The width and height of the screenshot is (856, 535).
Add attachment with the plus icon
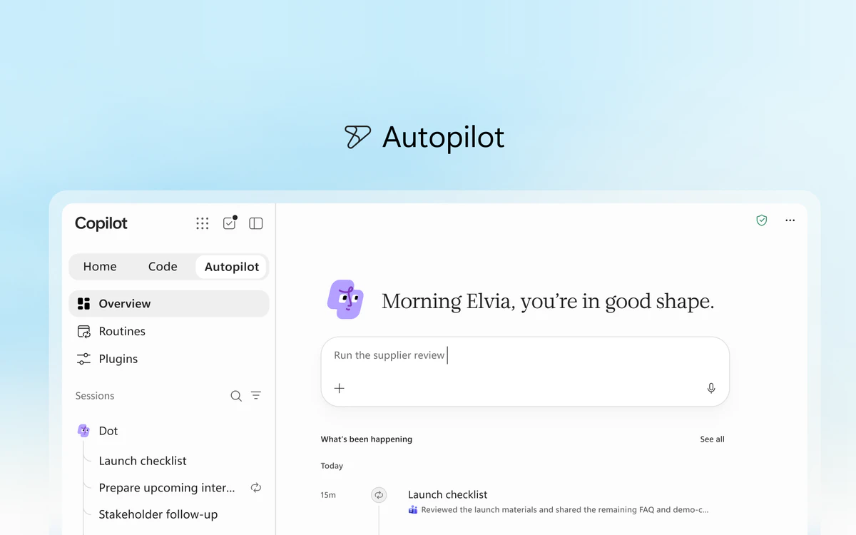(340, 388)
